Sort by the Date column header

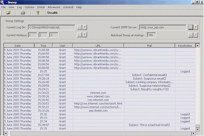coord(19,46)
